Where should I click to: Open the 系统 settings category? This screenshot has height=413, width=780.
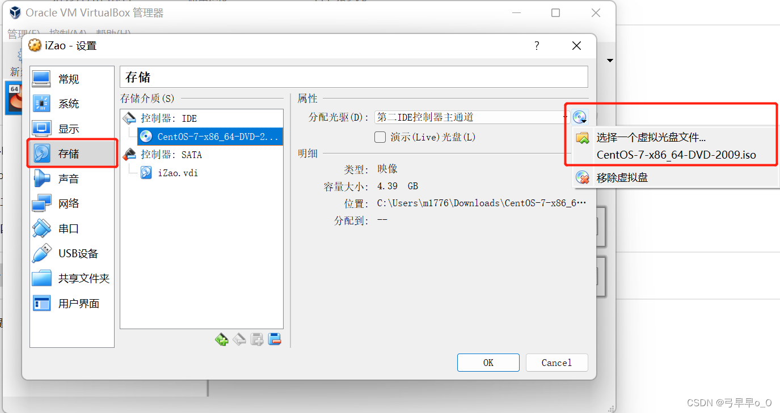72,104
